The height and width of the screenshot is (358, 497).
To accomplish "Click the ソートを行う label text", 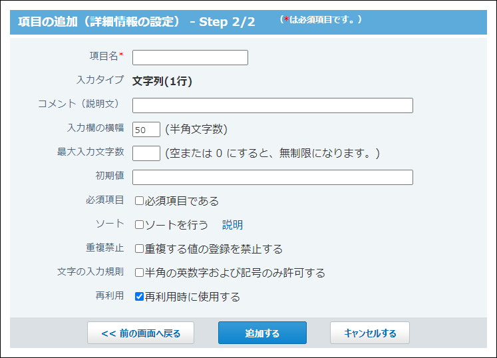I will [176, 225].
